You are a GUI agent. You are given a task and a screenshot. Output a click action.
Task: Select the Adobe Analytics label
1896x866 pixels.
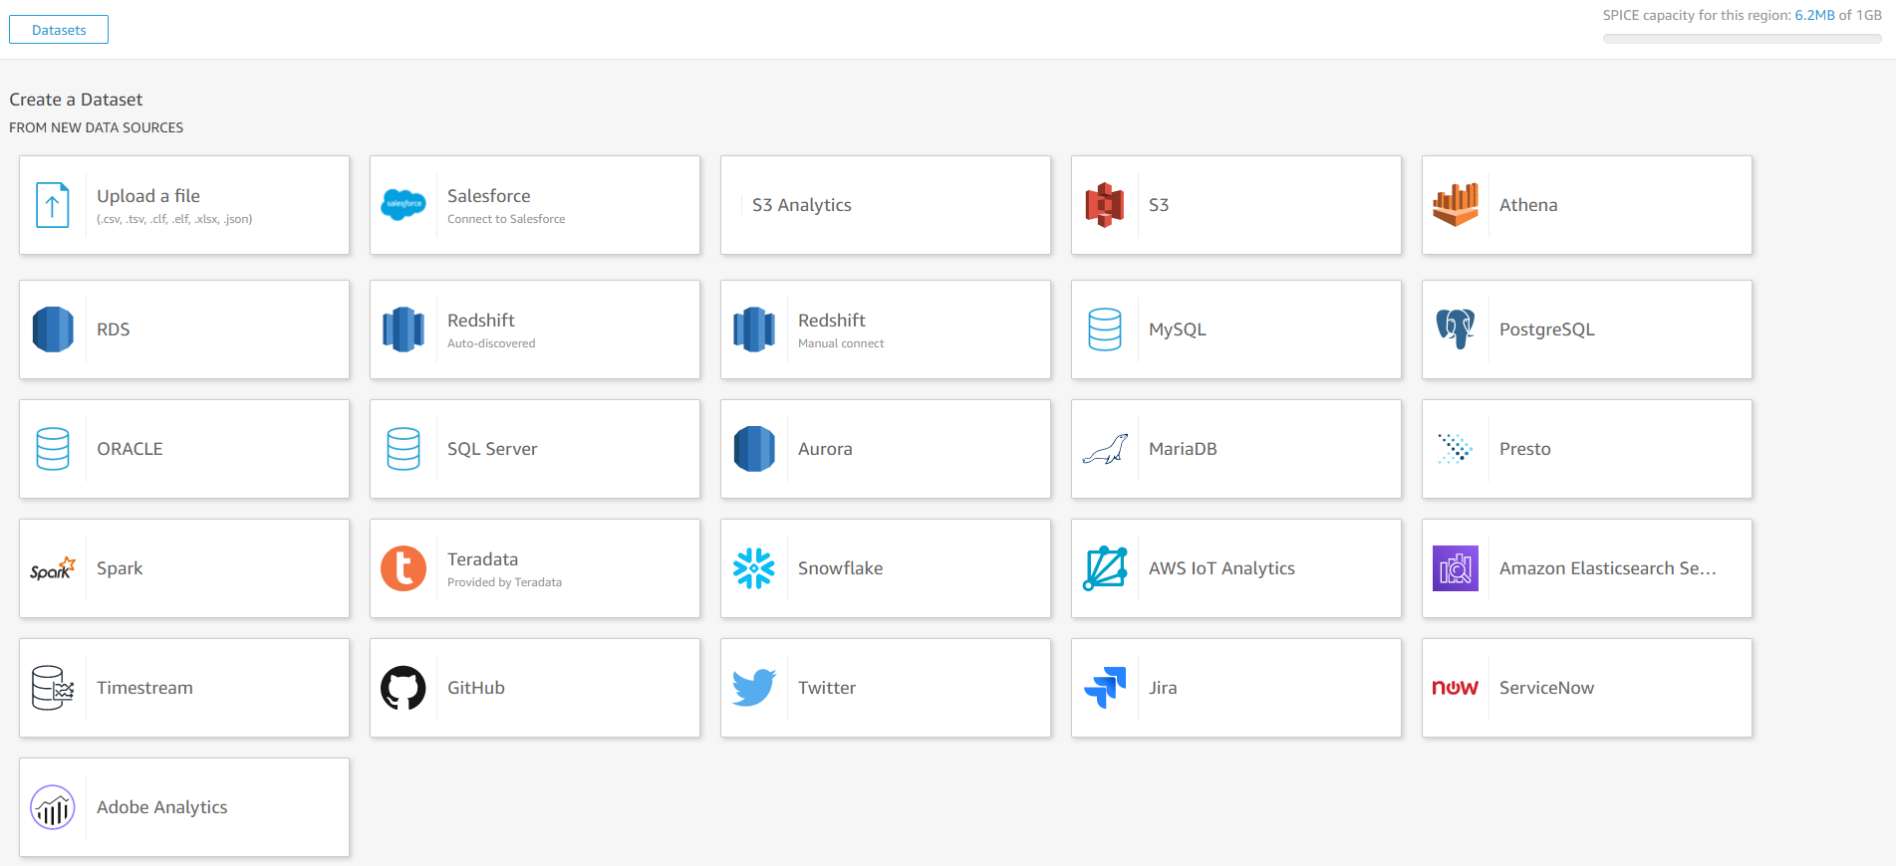click(x=162, y=807)
